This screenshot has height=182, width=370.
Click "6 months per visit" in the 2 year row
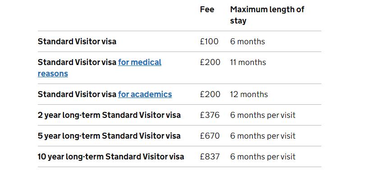pyautogui.click(x=263, y=115)
